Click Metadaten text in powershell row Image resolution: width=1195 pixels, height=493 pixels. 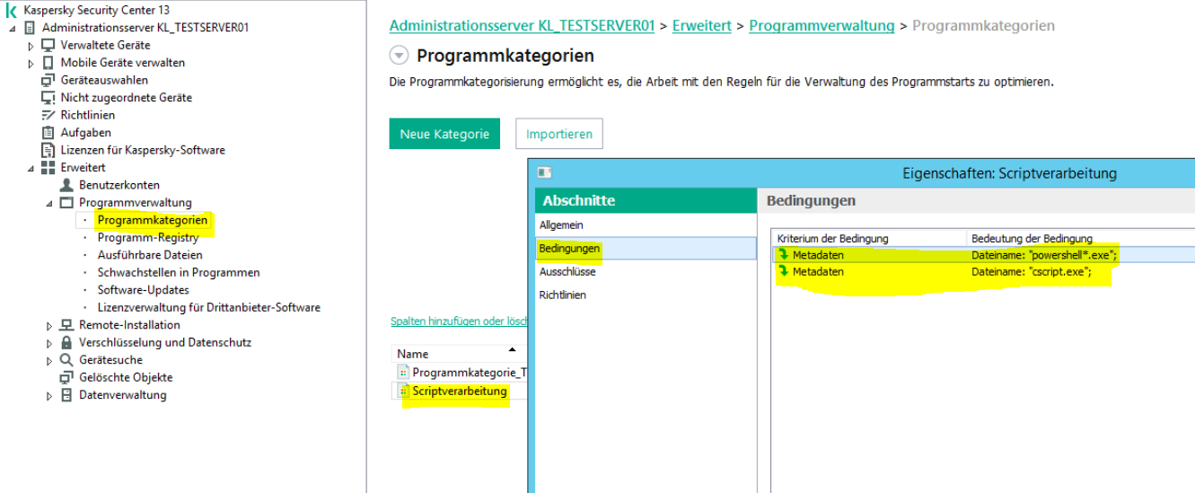(x=818, y=255)
